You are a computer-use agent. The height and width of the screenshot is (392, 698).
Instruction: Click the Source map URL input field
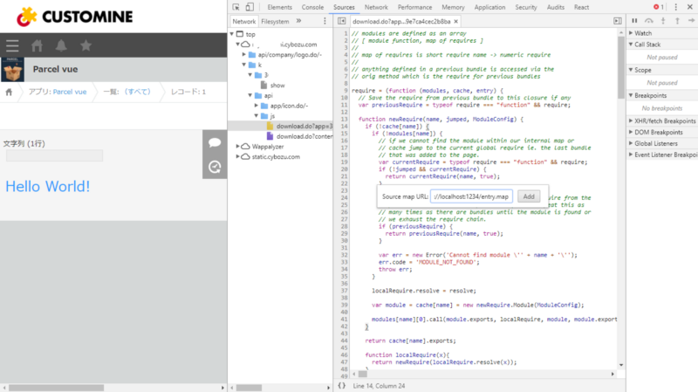[x=472, y=196]
